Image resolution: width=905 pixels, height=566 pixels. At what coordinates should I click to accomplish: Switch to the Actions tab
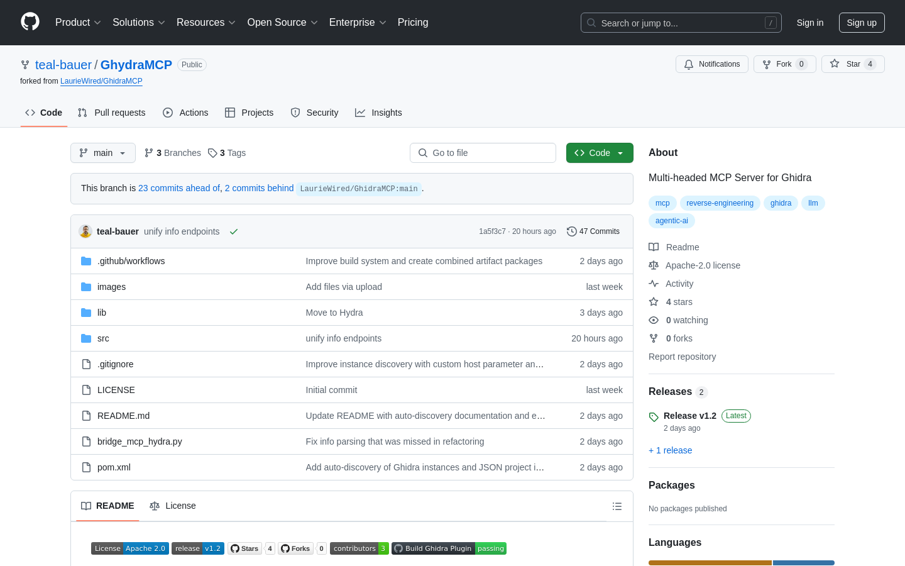[x=185, y=113]
